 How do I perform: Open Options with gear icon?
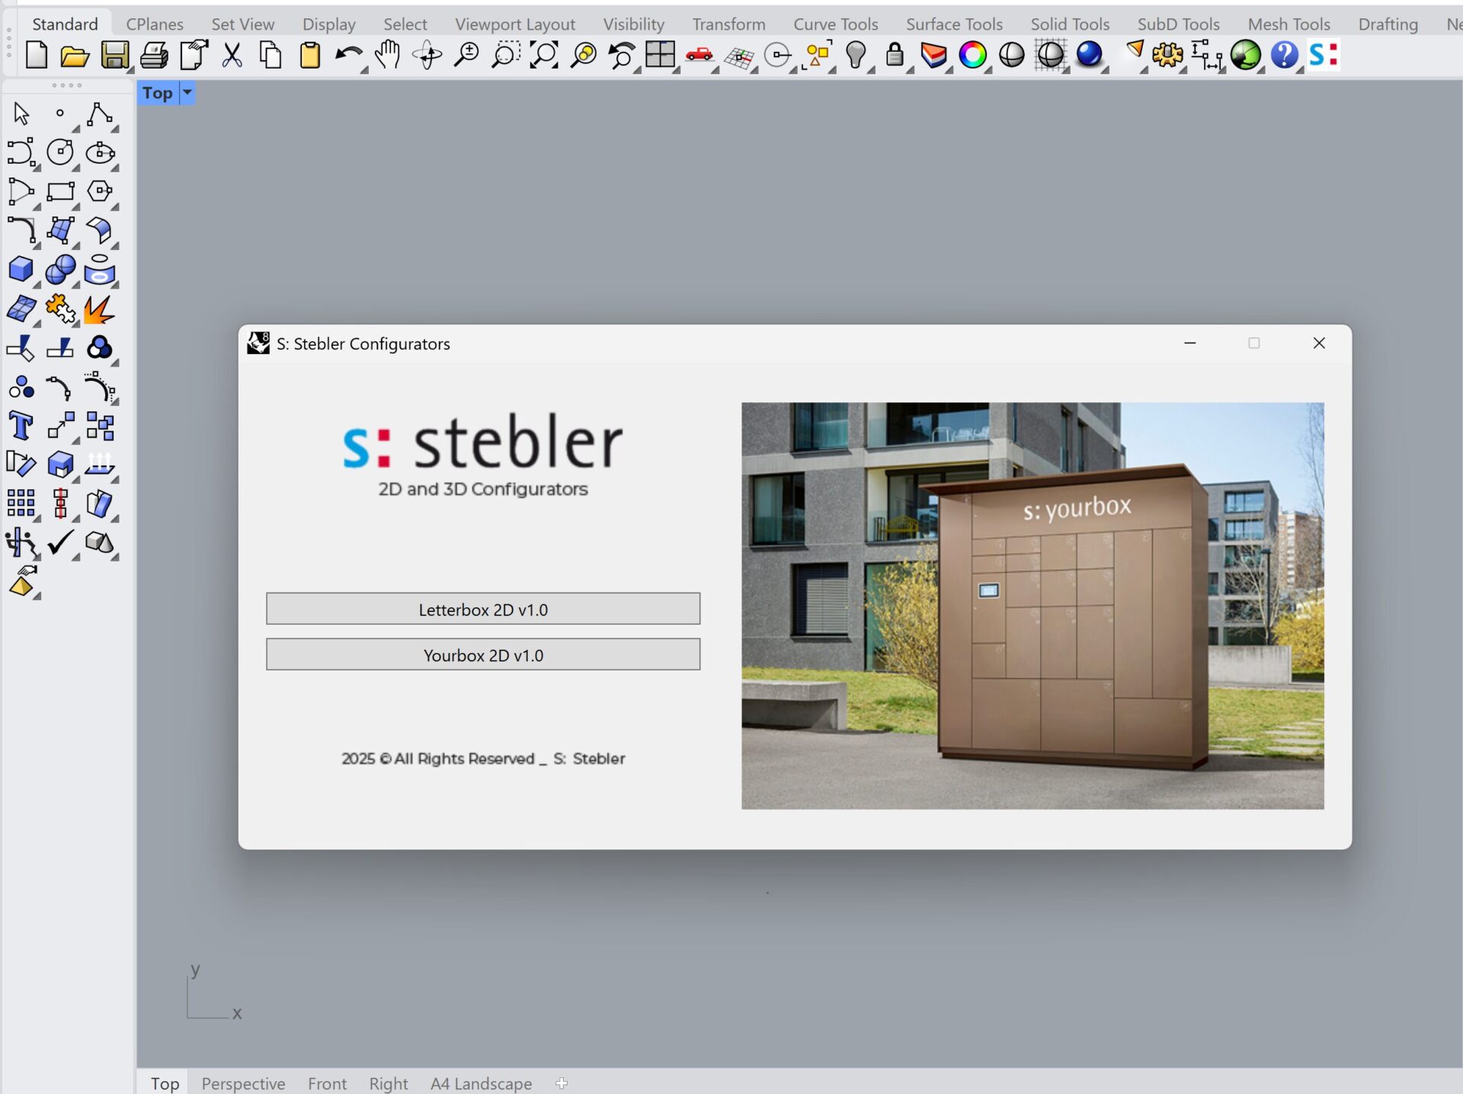coord(1167,56)
